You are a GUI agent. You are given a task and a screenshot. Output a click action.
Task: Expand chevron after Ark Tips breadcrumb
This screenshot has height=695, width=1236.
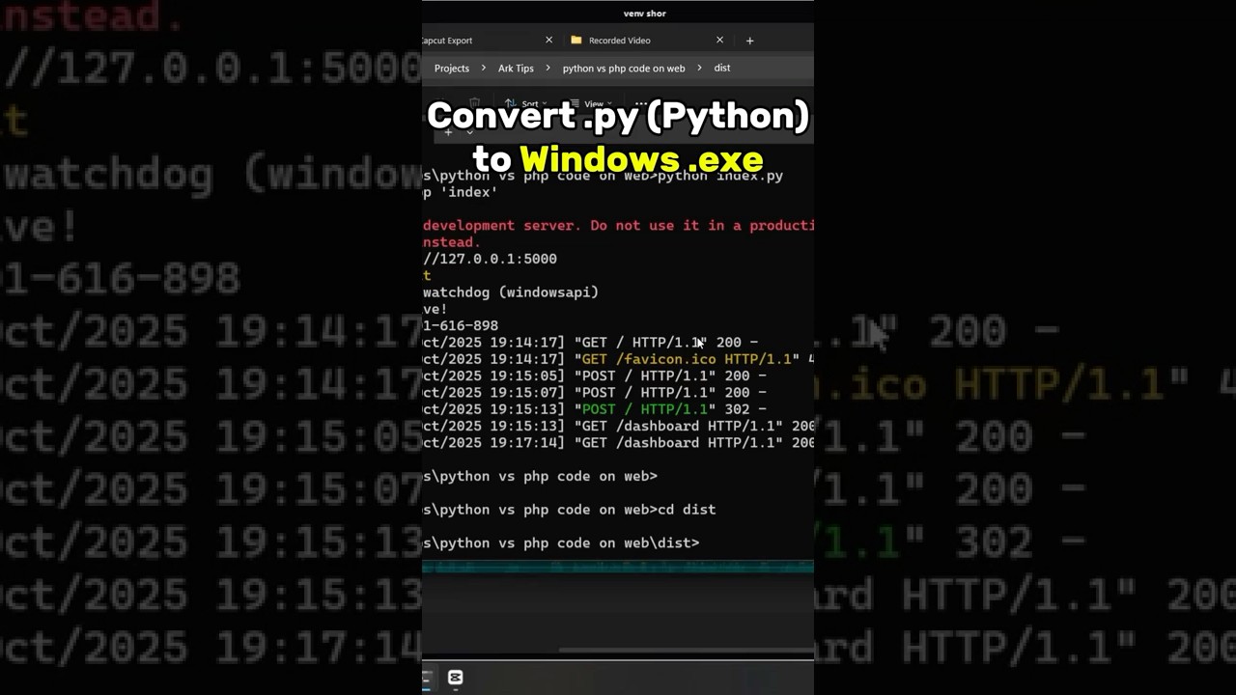pos(548,69)
